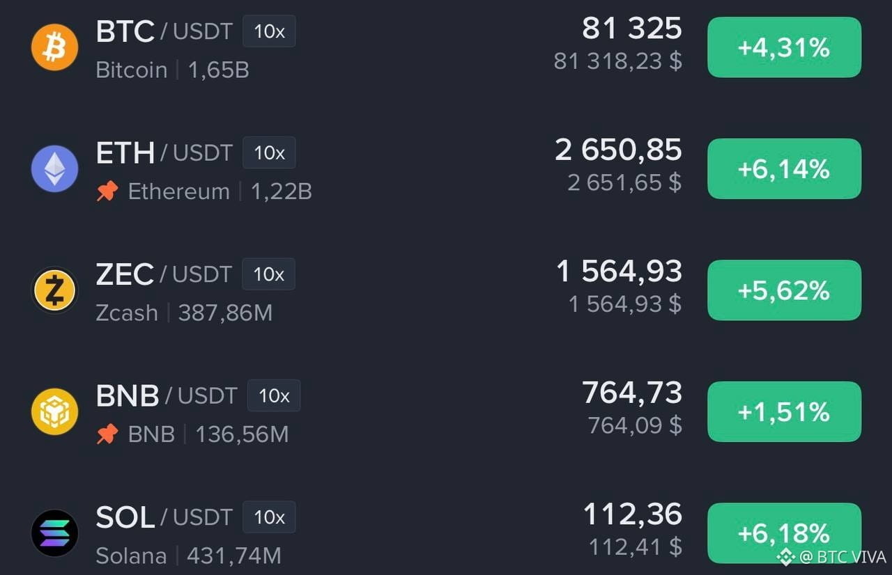Click the BNB yellow coin icon
Viewport: 892px width, 575px height.
click(x=54, y=411)
